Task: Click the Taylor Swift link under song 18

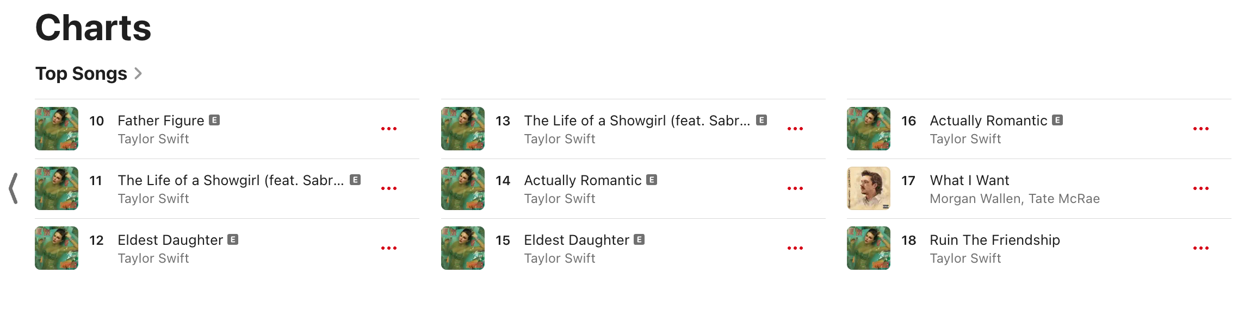Action: pos(965,258)
